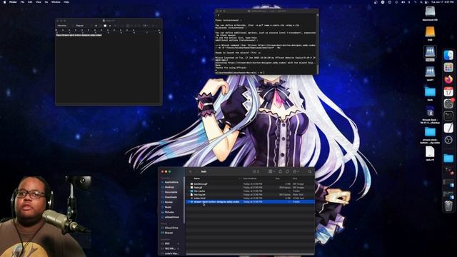Open TextEdit font family dropdown Helvetica

click(64, 26)
